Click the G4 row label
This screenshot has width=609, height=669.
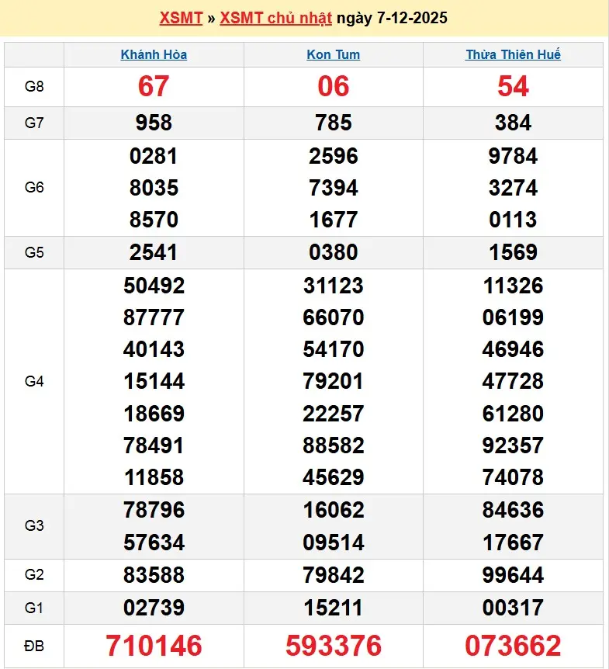(34, 381)
